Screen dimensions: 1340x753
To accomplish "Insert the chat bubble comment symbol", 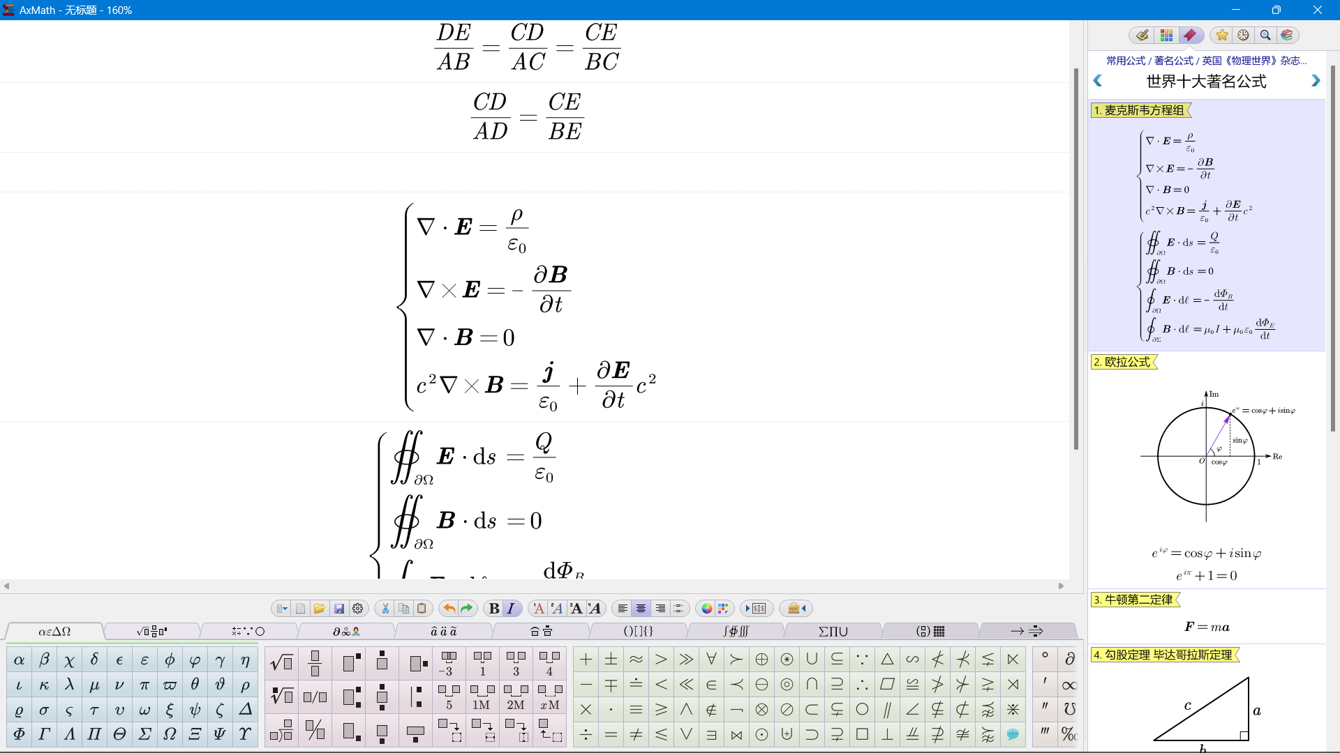I will pos(1013,734).
